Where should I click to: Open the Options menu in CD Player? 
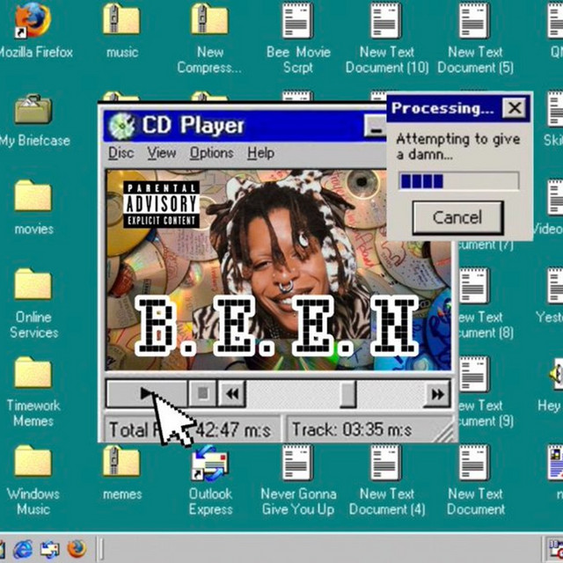[x=211, y=153]
